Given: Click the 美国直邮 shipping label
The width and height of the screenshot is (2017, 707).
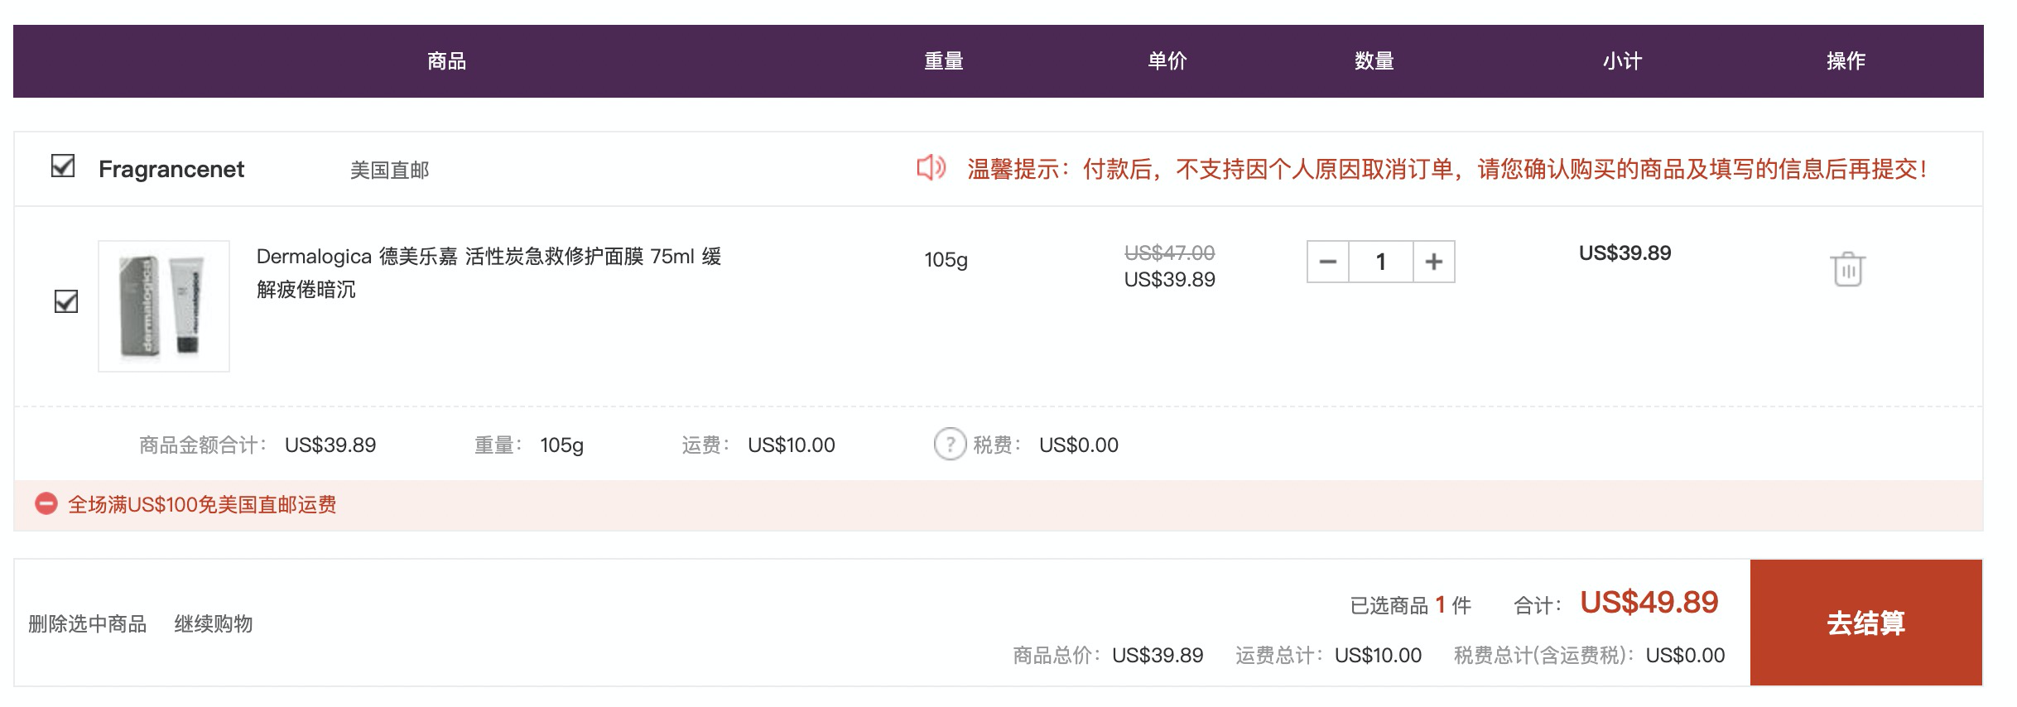Looking at the screenshot, I should [389, 170].
